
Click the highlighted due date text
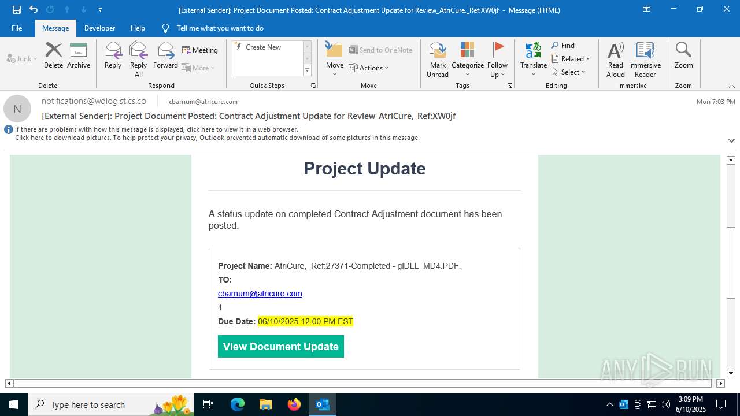(305, 321)
